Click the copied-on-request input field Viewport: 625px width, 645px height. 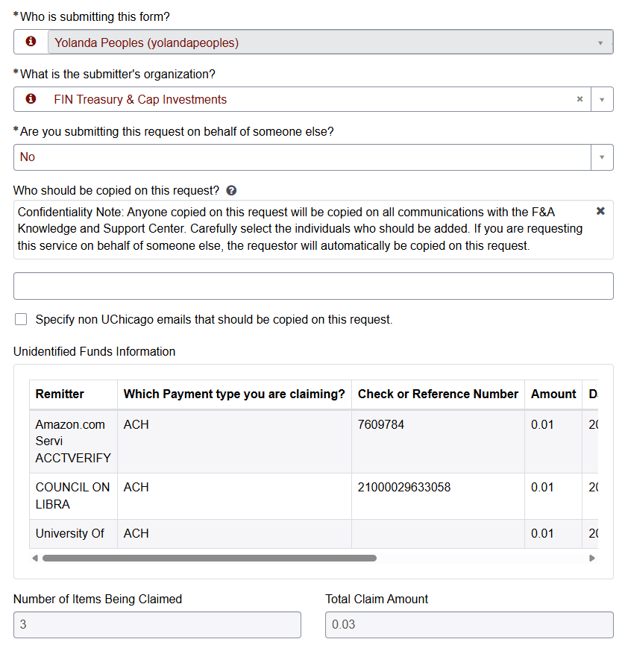[x=313, y=286]
